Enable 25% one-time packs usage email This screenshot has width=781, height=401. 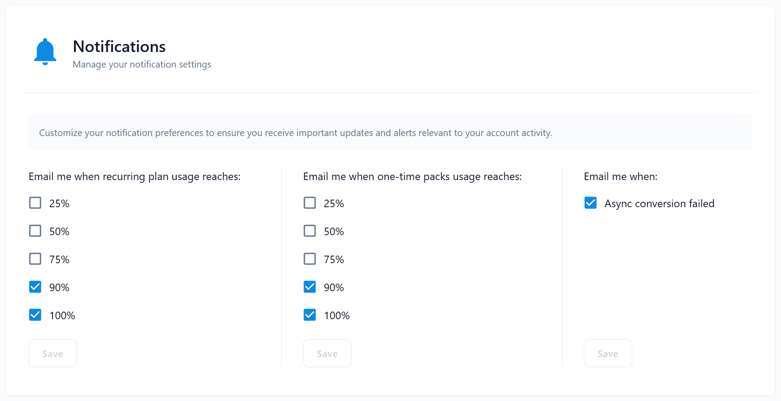click(x=310, y=203)
